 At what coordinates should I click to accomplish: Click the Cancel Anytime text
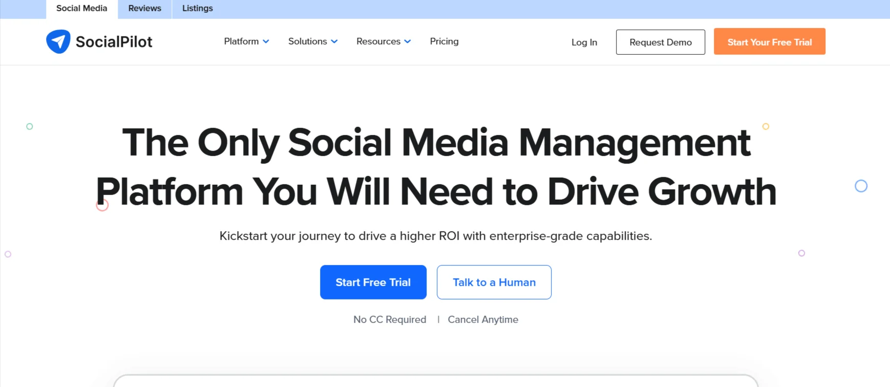tap(483, 319)
